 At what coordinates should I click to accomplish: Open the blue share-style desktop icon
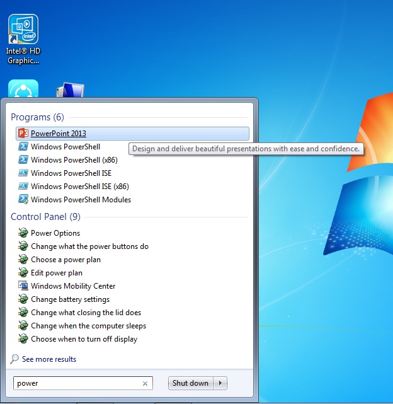23,88
